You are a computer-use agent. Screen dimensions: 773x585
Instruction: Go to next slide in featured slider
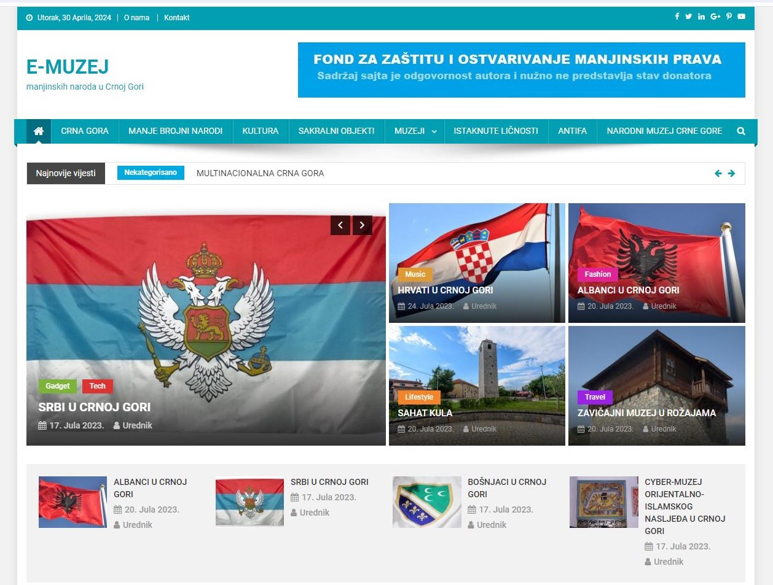pos(362,225)
